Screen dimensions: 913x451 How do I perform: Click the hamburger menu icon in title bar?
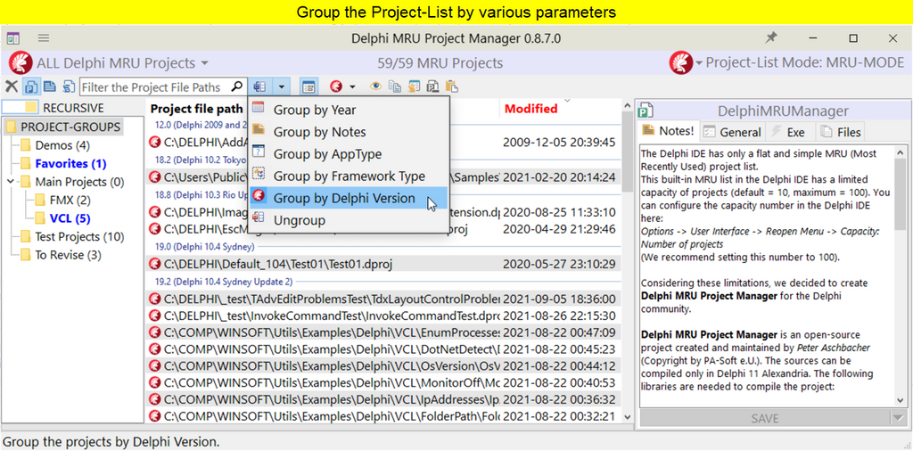click(43, 38)
